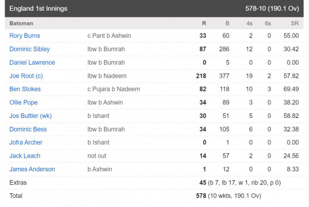Click Jack Leach name link
309x207 pixels.
pos(25,155)
